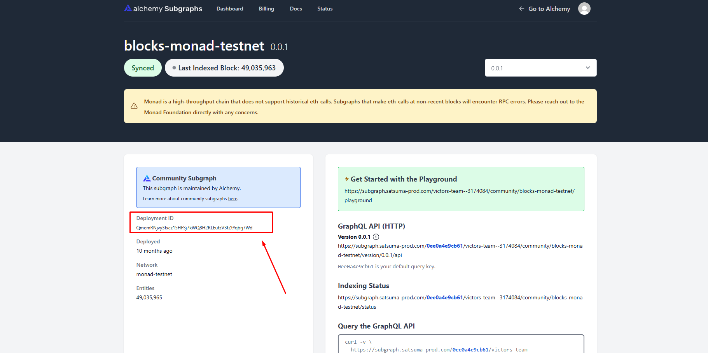Click the Alchemy Subgraphs logo

[x=163, y=9]
